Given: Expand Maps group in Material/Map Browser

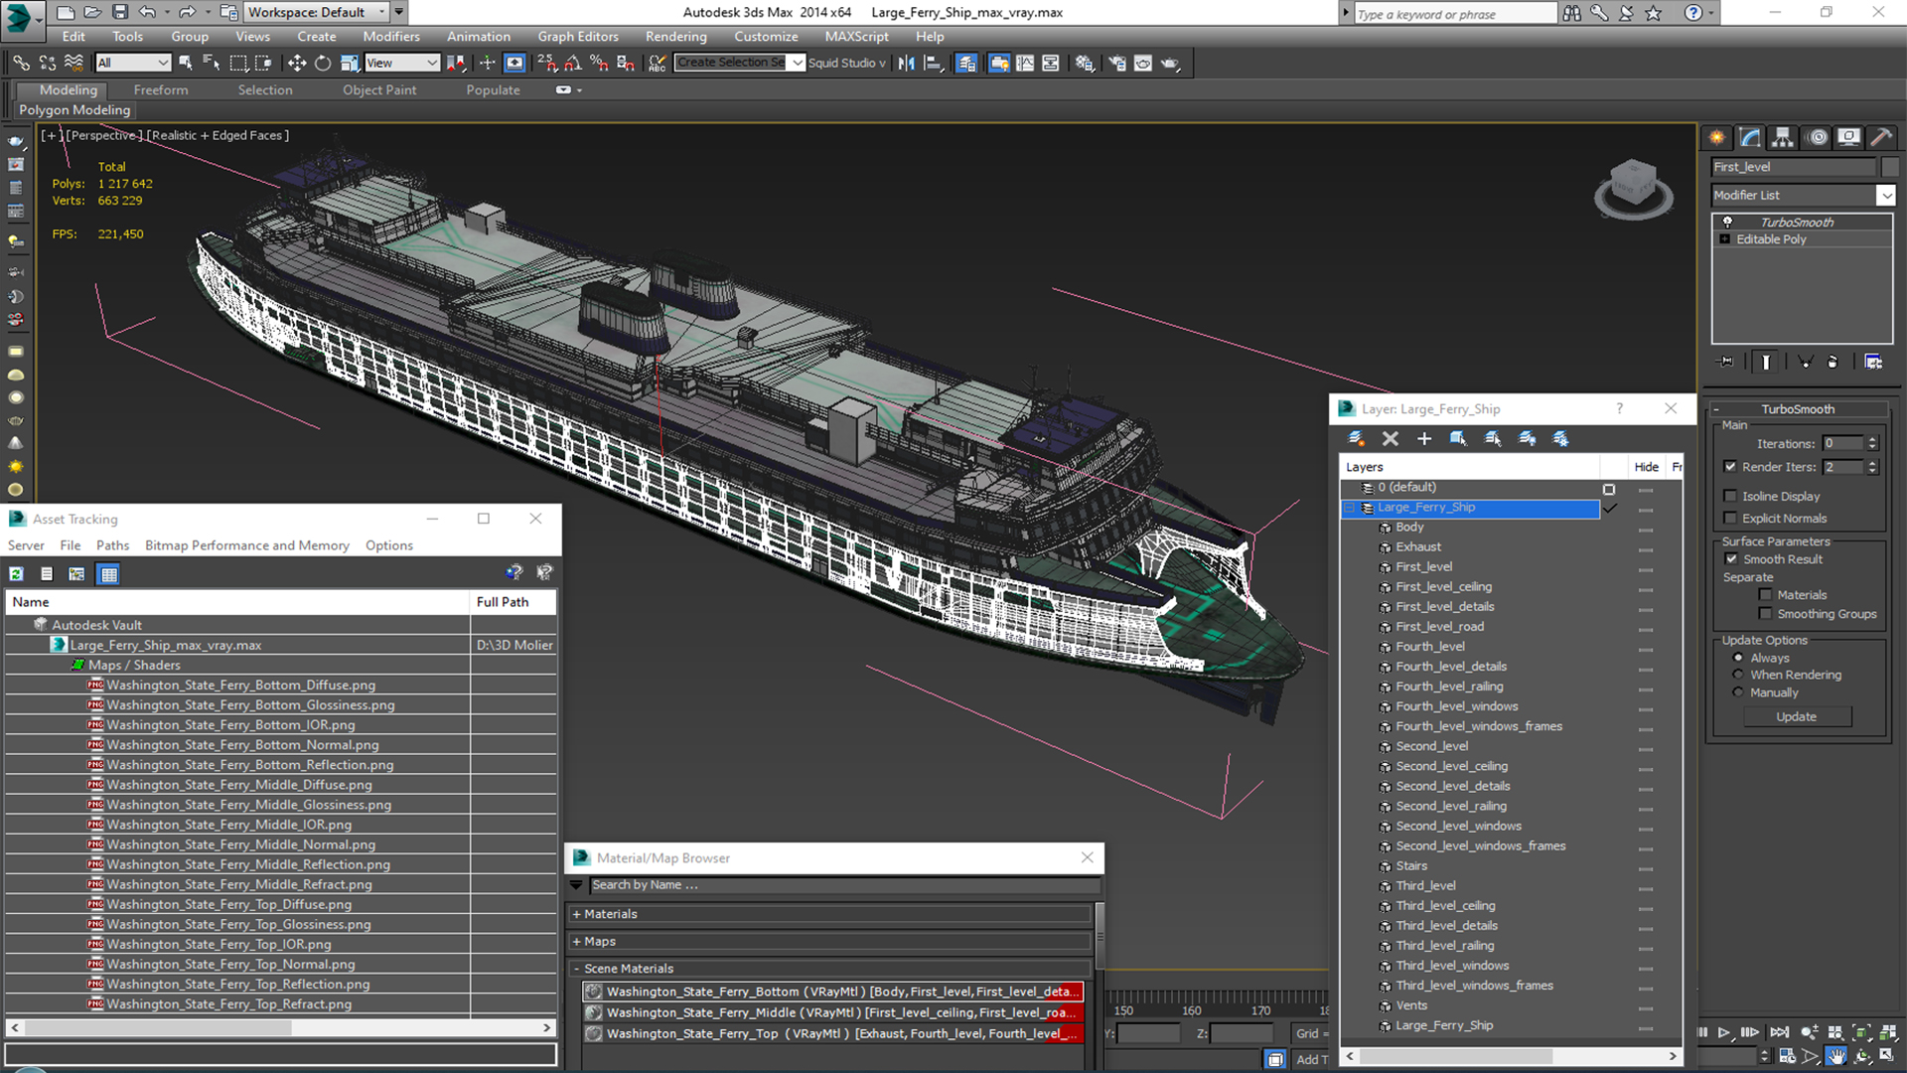Looking at the screenshot, I should [x=576, y=942].
